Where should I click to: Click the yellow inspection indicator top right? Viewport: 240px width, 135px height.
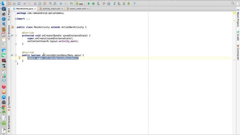234,13
